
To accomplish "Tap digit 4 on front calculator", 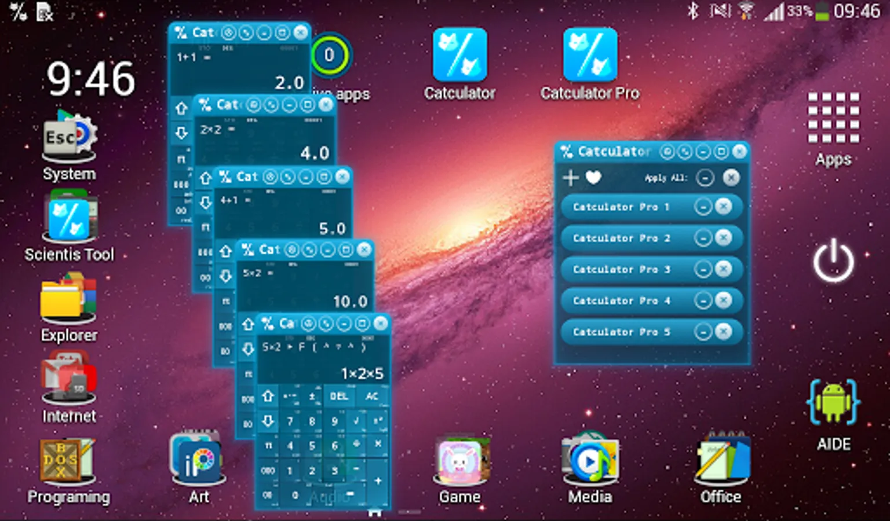I will click(x=290, y=446).
